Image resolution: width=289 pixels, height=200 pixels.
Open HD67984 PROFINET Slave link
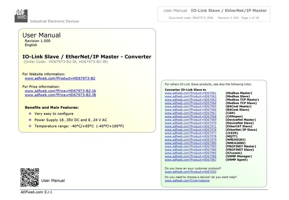[x=190, y=150]
